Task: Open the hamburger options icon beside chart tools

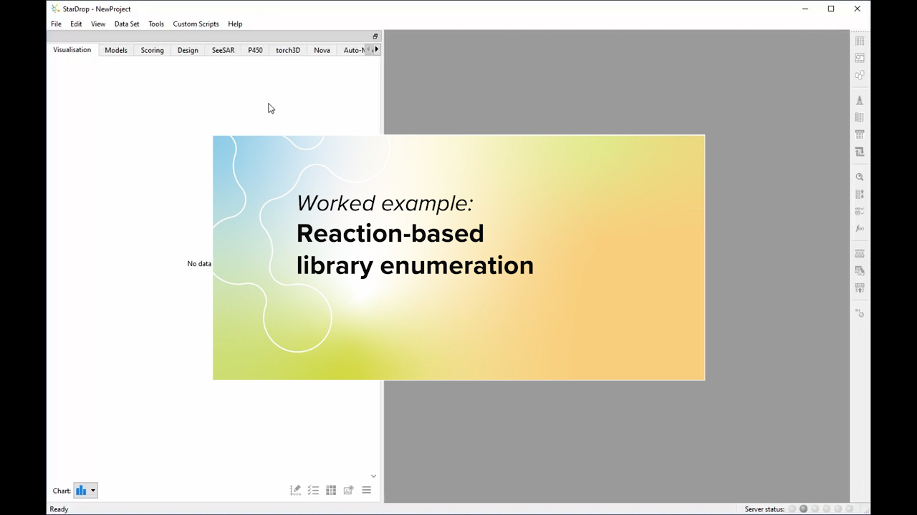Action: [x=366, y=490]
